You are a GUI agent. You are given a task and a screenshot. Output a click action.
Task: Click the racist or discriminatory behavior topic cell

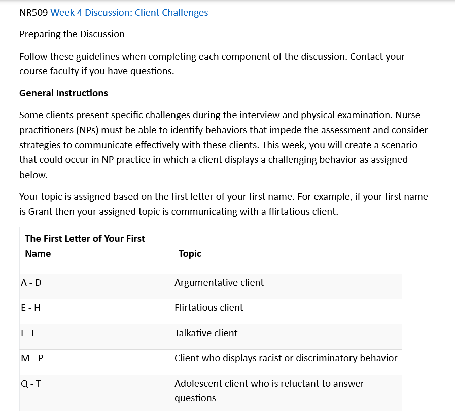click(286, 358)
